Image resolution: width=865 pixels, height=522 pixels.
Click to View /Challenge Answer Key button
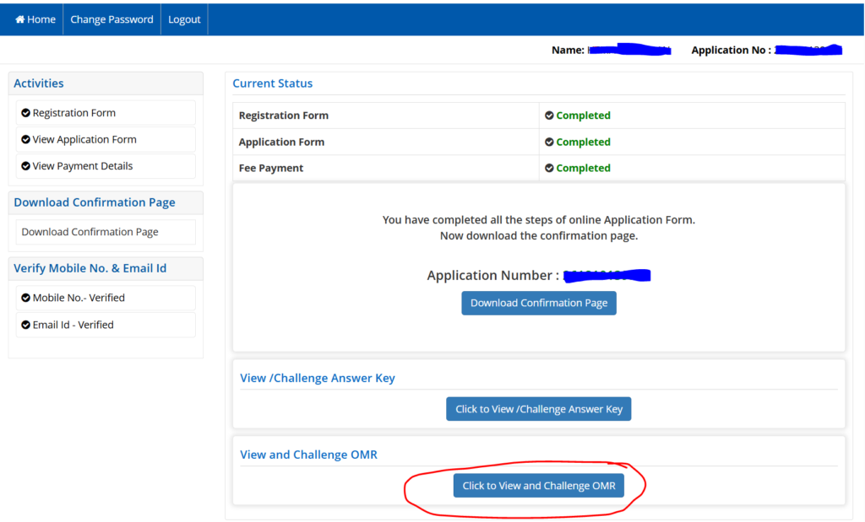point(538,409)
